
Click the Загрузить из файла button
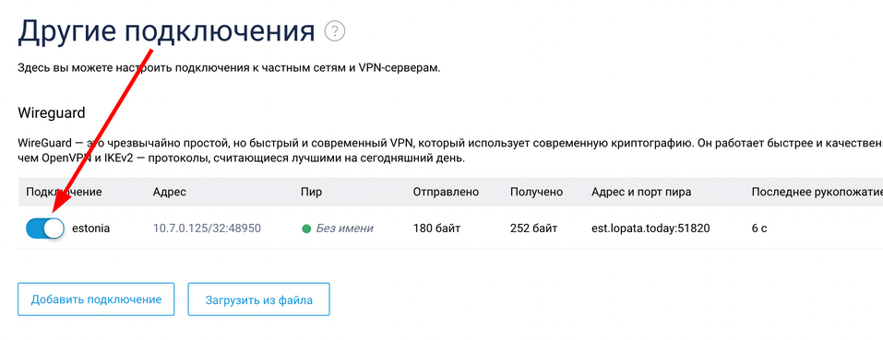click(258, 299)
